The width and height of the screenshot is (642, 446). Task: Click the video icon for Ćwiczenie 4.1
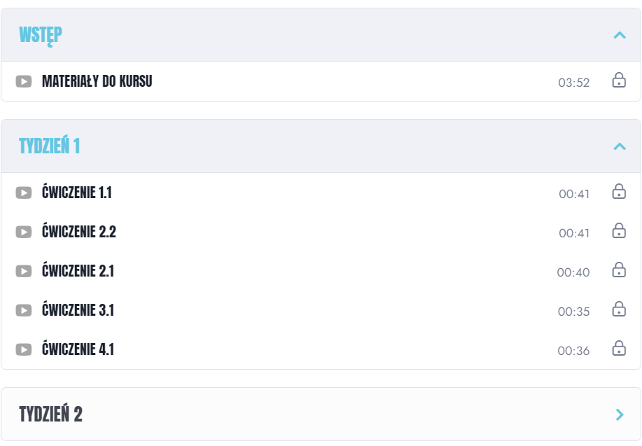coord(24,349)
